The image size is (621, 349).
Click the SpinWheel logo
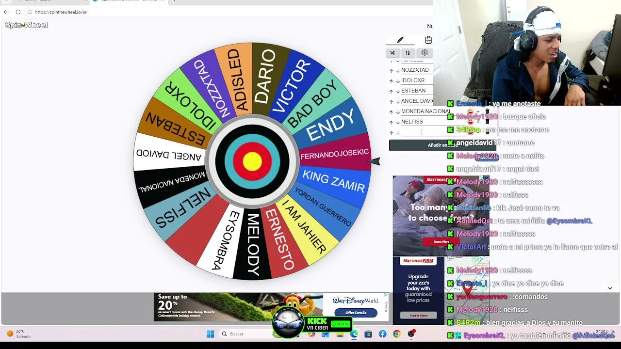tap(26, 25)
